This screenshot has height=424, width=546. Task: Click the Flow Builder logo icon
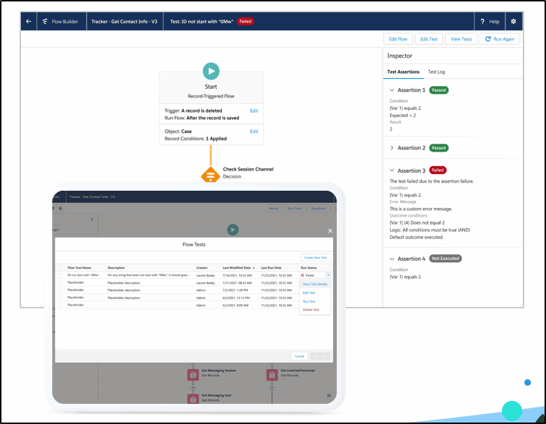point(45,21)
